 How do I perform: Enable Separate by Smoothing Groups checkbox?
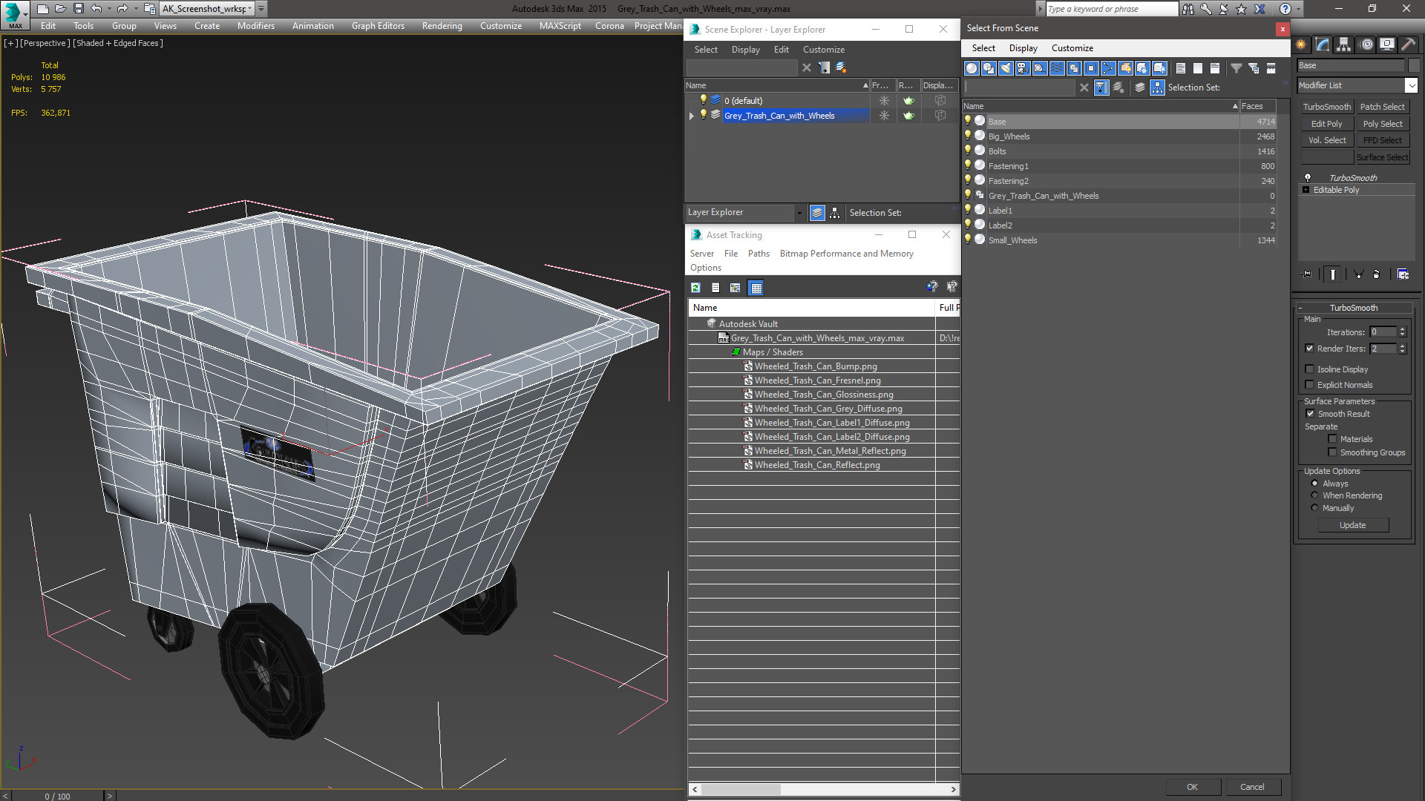pos(1332,452)
